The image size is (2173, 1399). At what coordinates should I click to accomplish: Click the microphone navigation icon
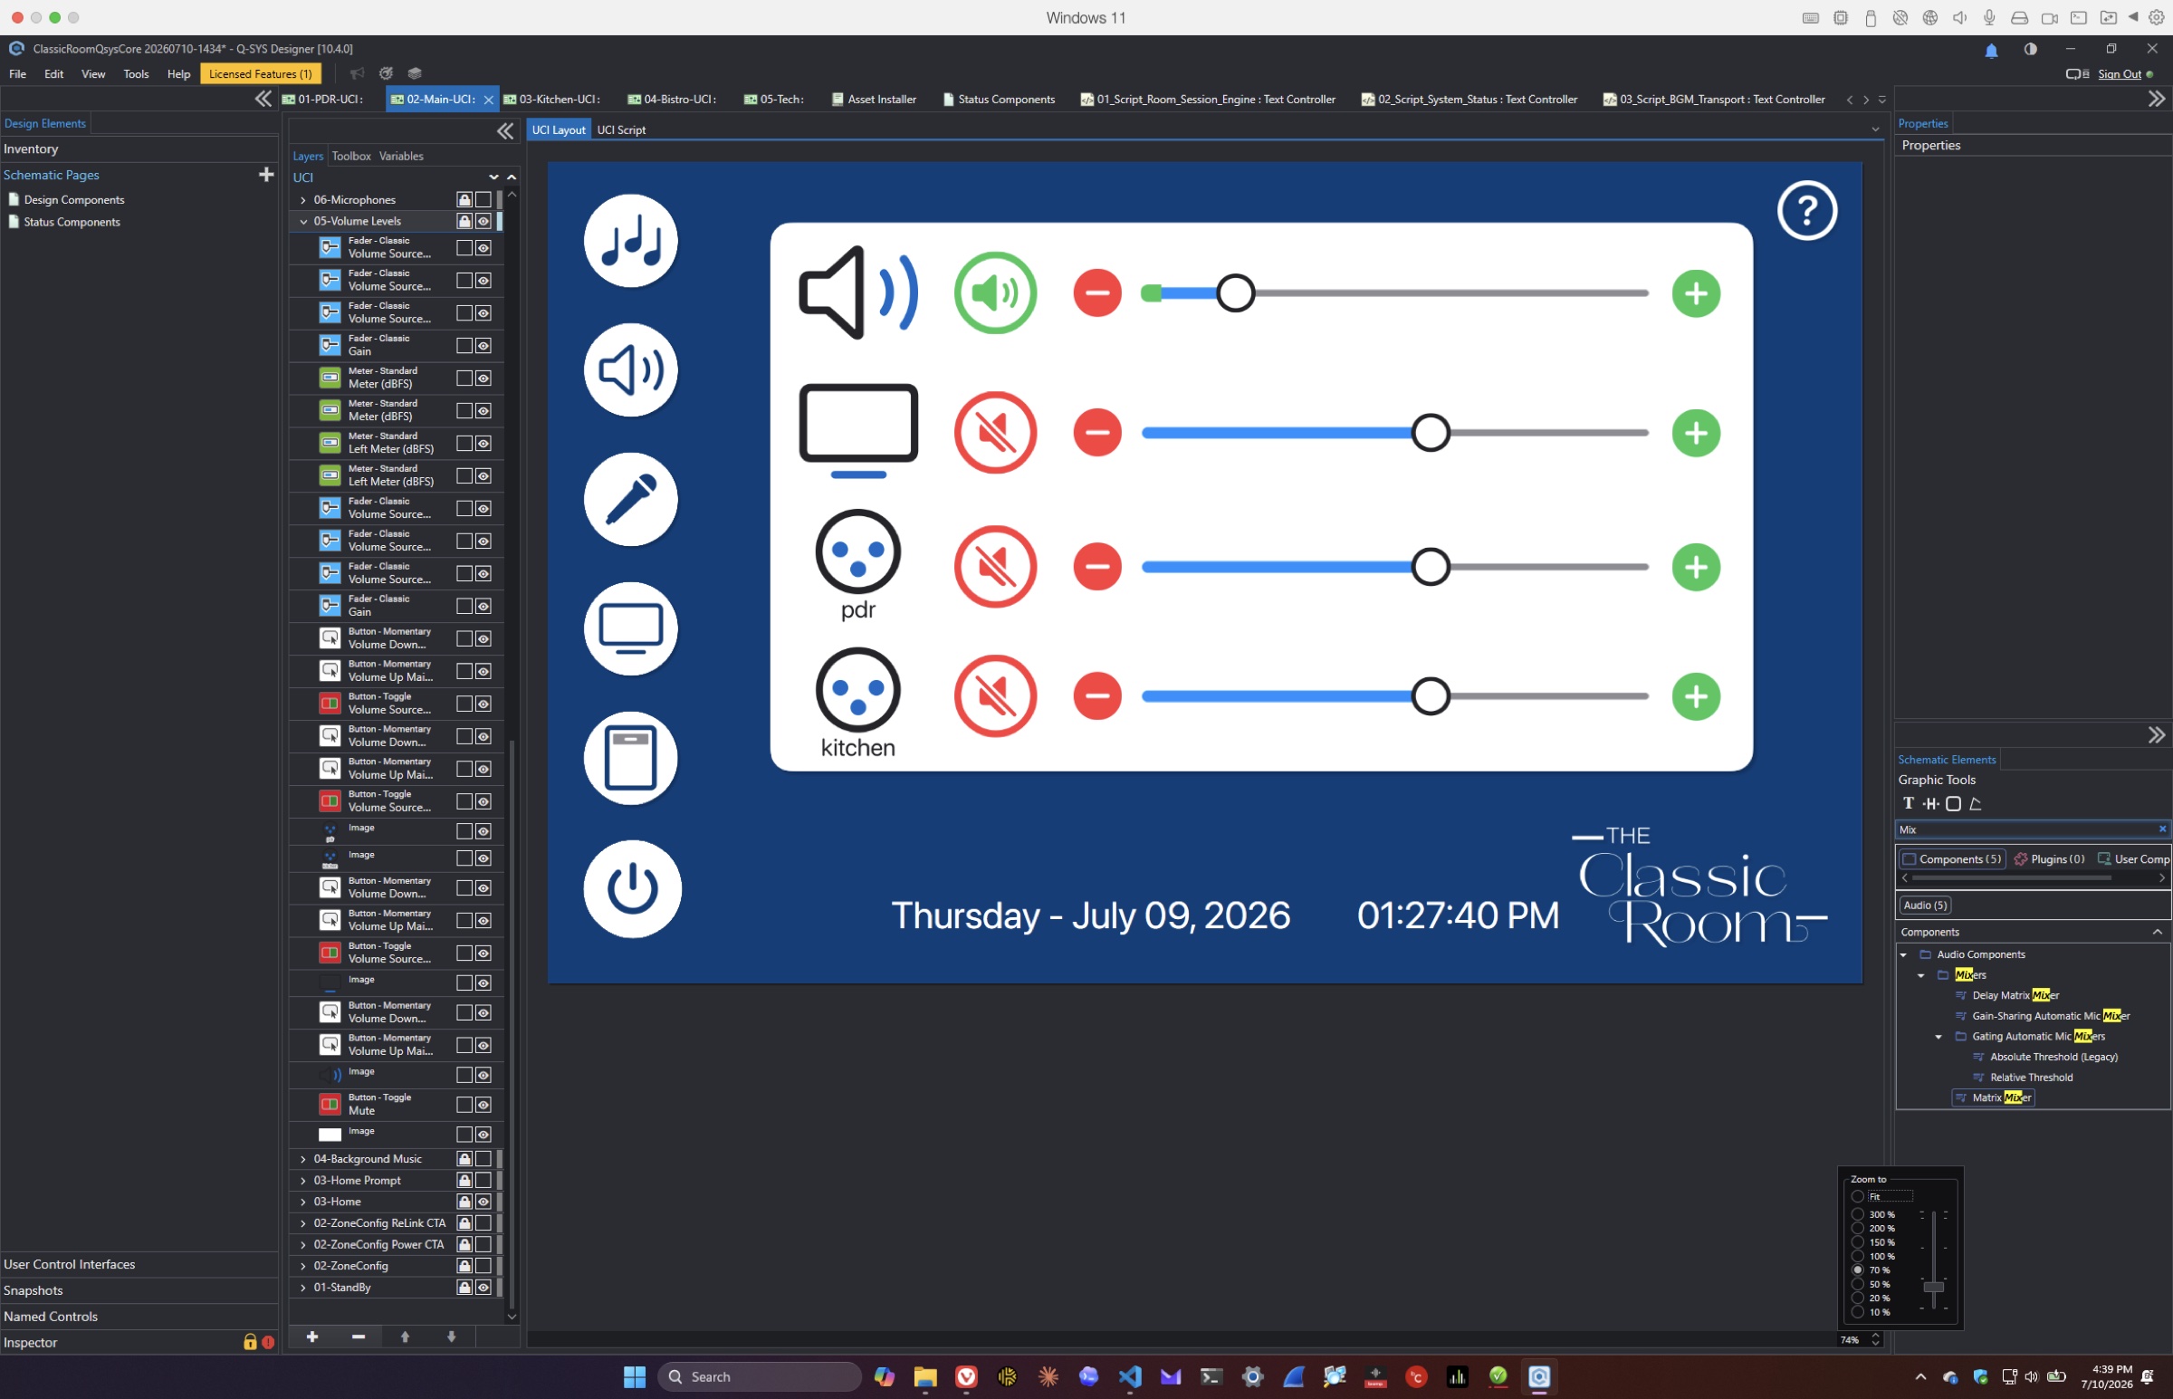click(630, 499)
